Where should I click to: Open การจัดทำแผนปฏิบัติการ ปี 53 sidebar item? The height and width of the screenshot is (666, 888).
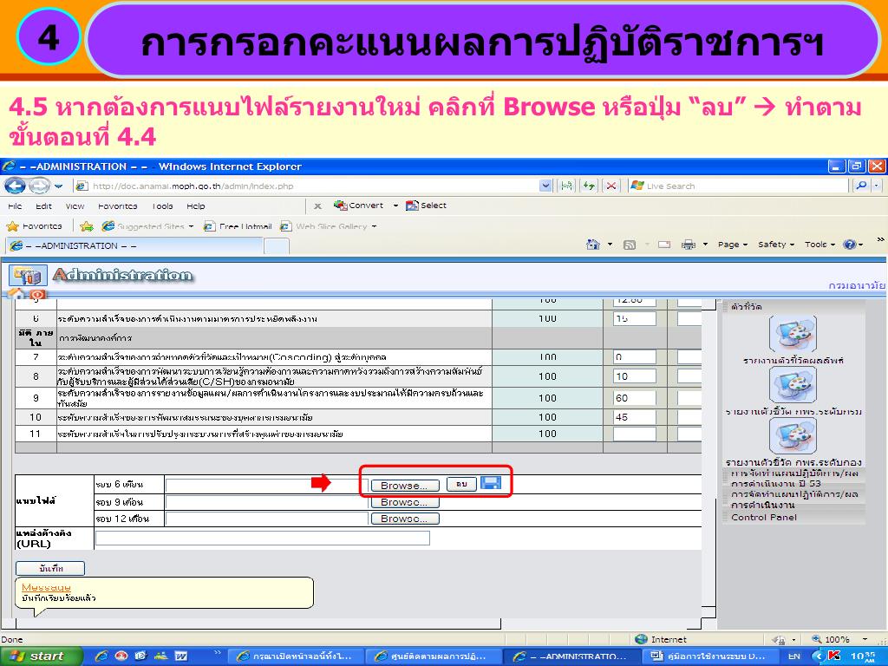pos(794,478)
